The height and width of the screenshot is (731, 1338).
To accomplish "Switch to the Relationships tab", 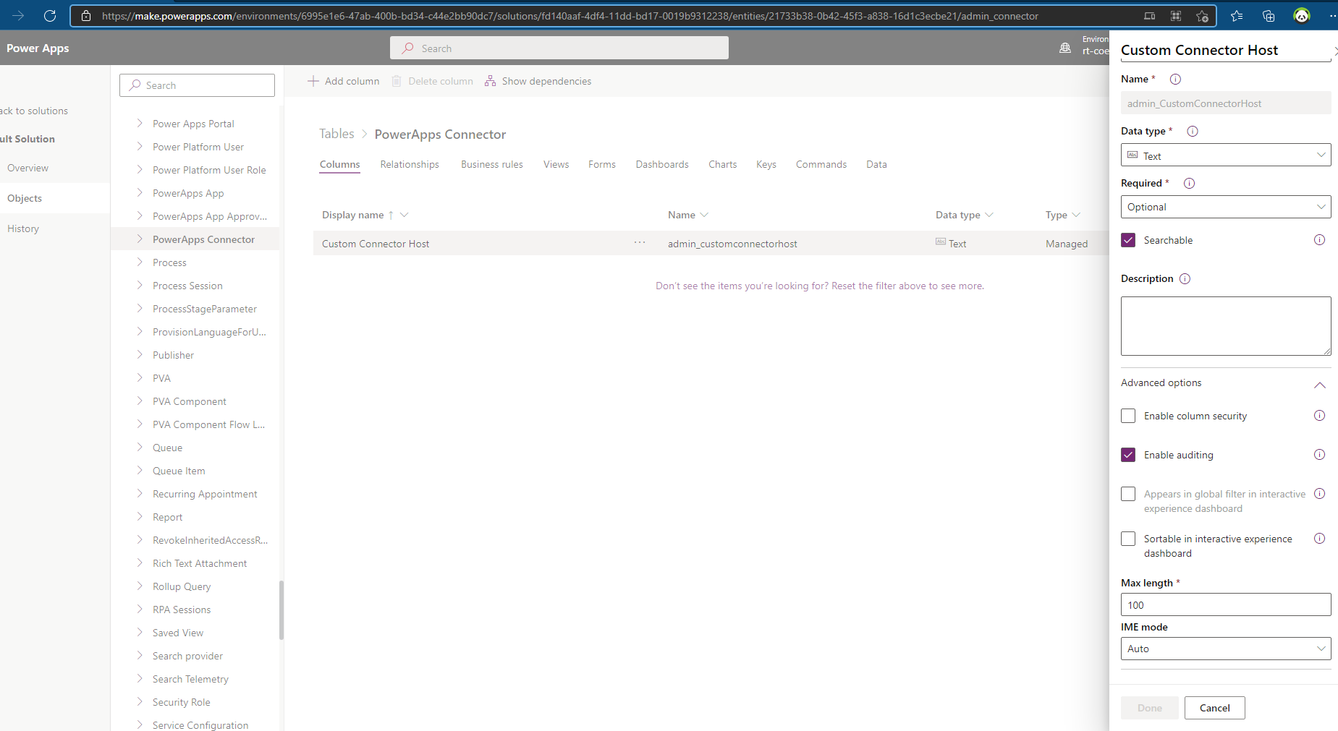I will (410, 164).
